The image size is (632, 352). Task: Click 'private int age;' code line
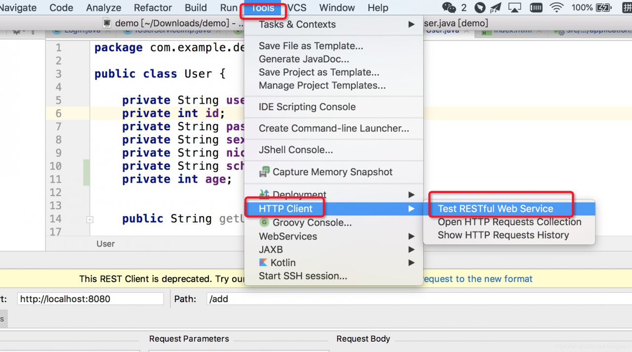click(x=177, y=179)
